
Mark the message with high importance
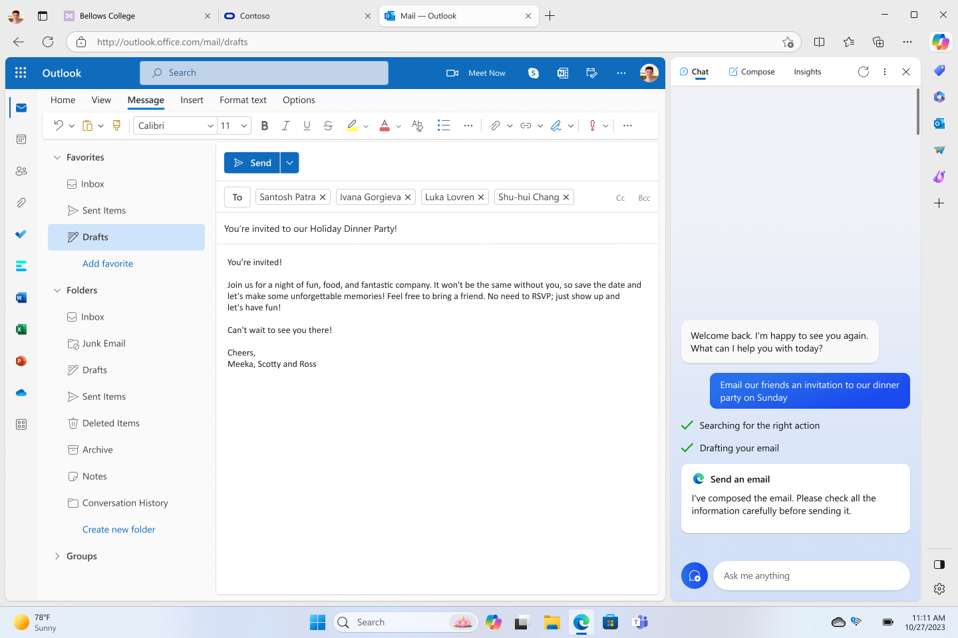591,125
